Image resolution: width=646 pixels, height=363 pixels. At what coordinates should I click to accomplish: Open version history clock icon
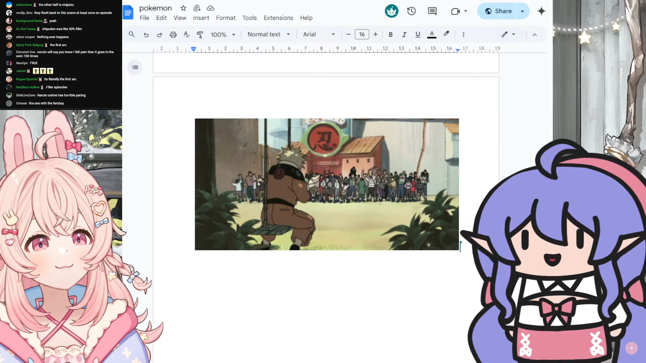coord(411,11)
